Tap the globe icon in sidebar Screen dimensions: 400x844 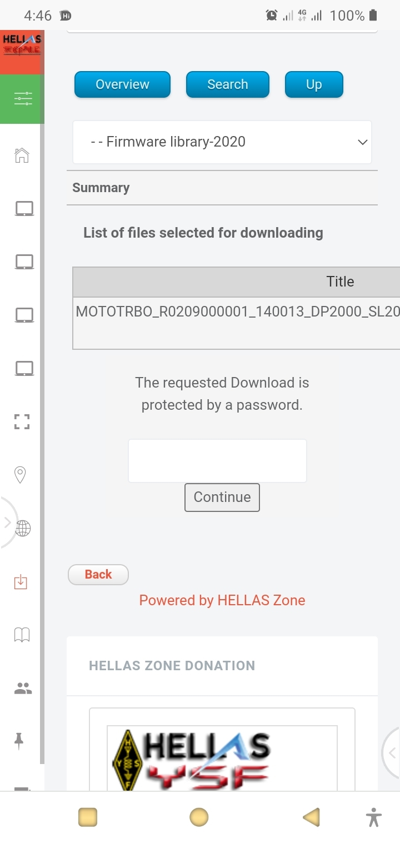pyautogui.click(x=23, y=529)
